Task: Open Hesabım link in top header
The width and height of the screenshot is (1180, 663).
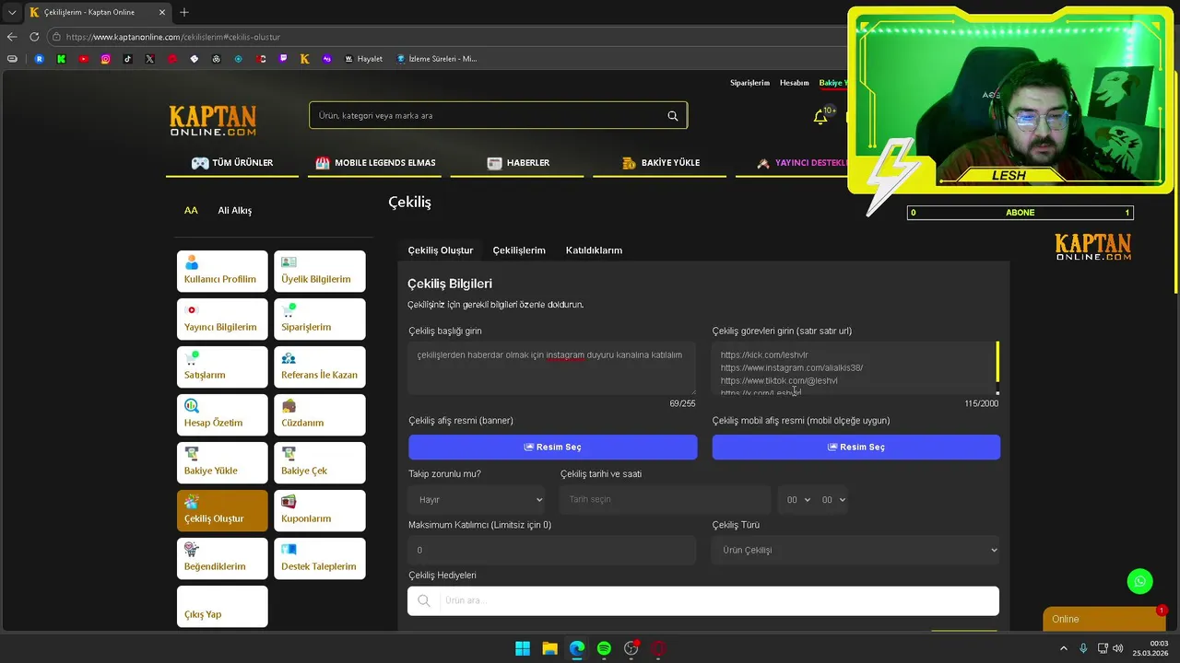Action: point(794,83)
